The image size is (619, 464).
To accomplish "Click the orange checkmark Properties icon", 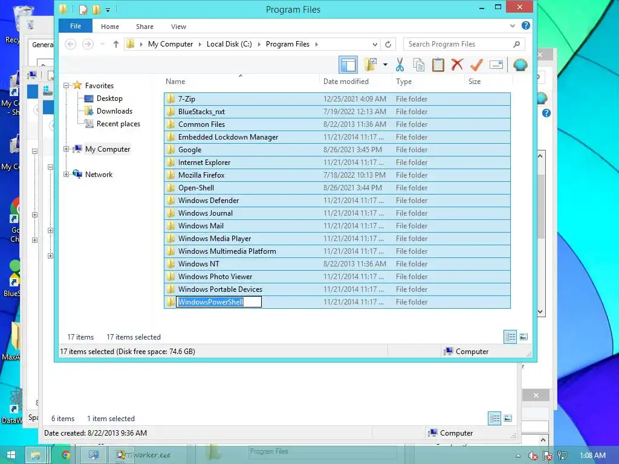I will pos(476,65).
